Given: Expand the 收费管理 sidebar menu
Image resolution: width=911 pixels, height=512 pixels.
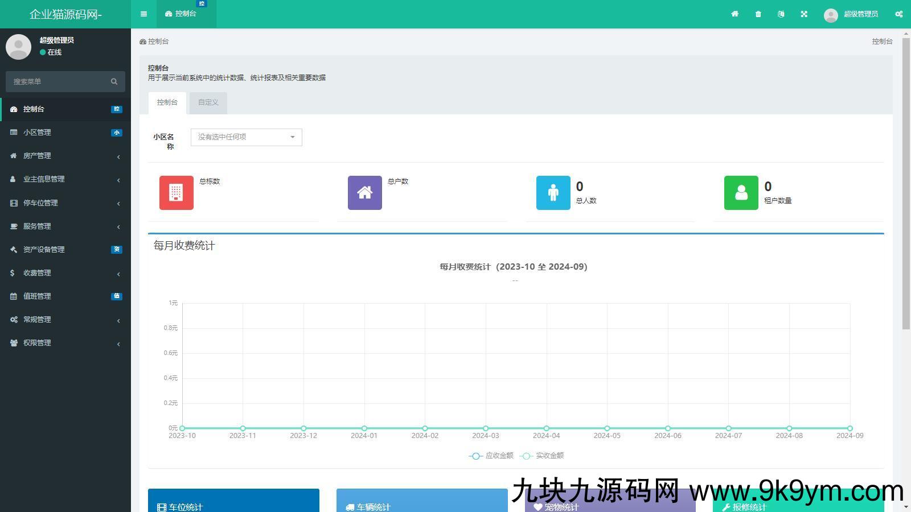Looking at the screenshot, I should (65, 273).
